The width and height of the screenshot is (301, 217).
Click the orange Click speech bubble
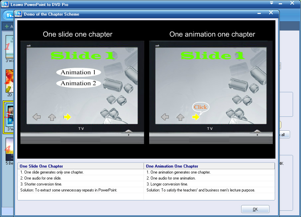click(x=200, y=107)
